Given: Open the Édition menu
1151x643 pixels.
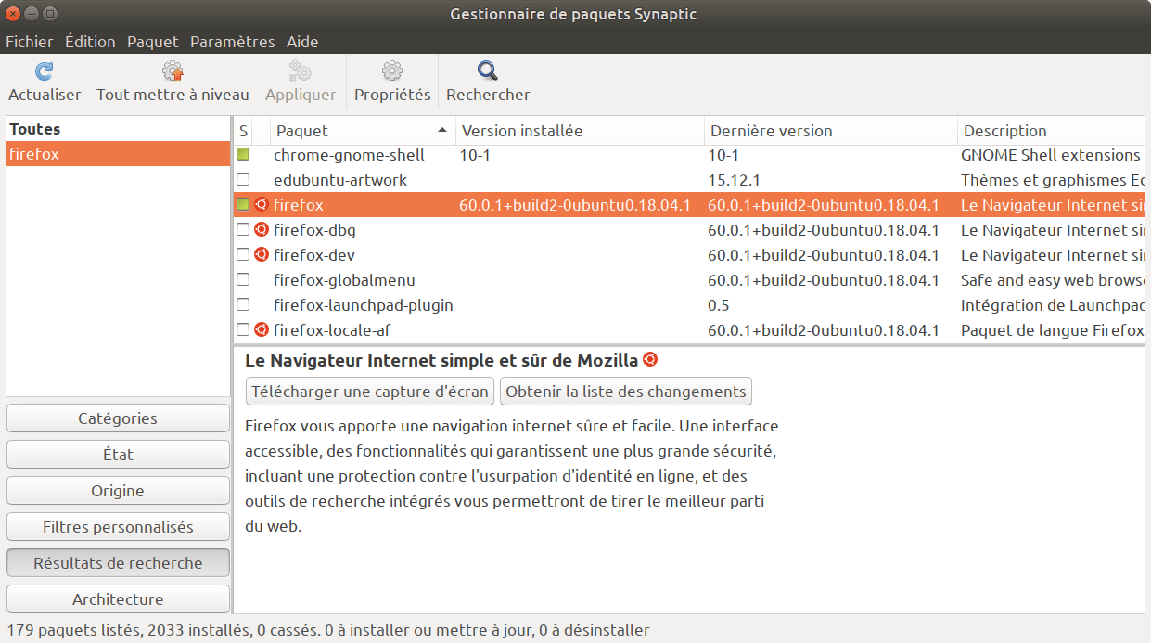Looking at the screenshot, I should (x=90, y=42).
